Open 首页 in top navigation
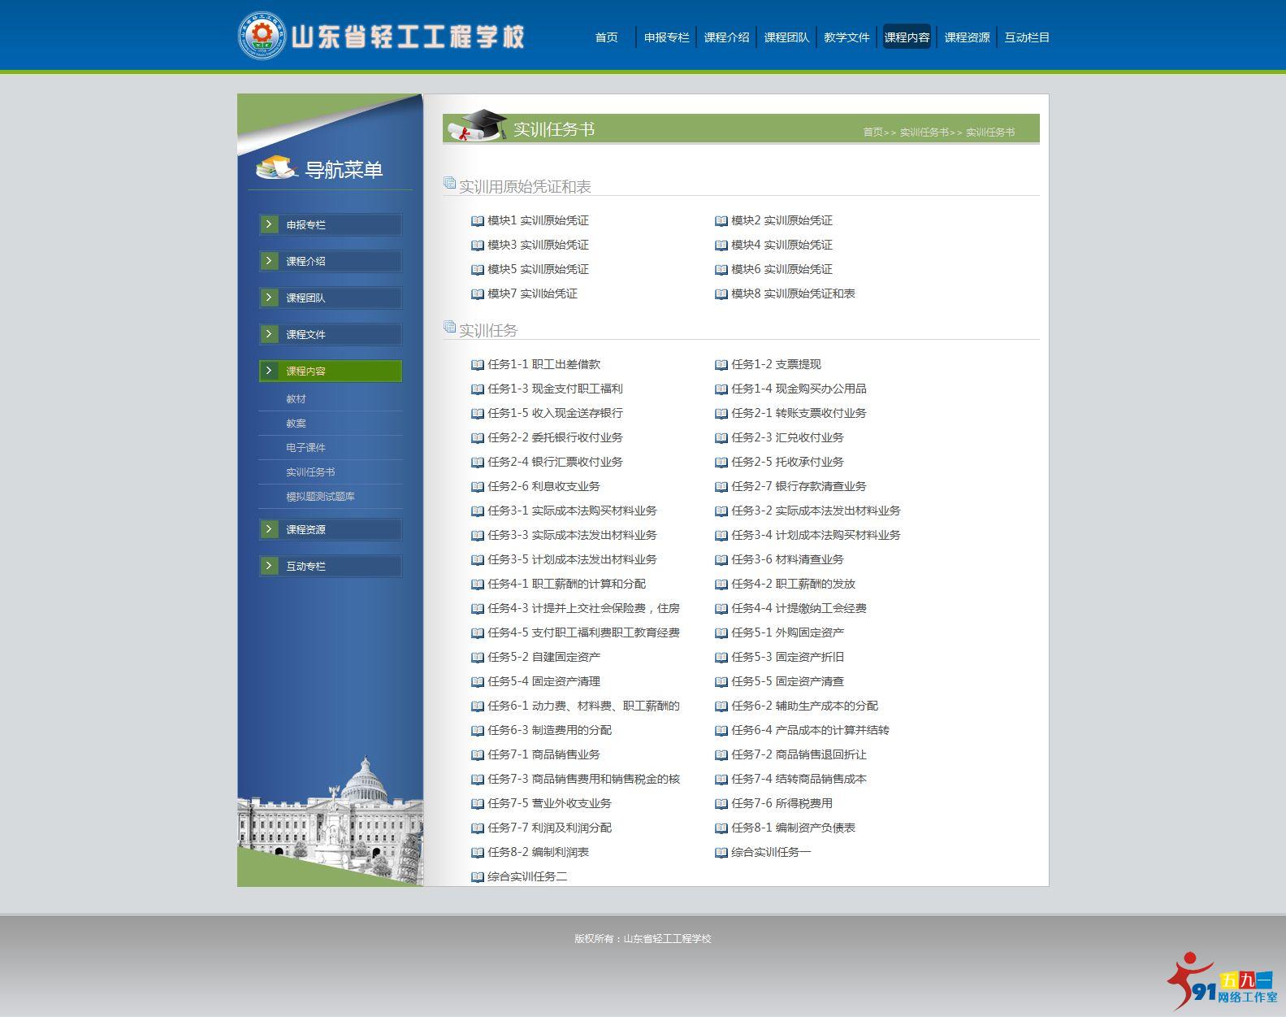Screen dimensions: 1286x1017 click(606, 37)
